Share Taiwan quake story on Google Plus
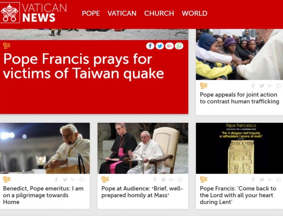The height and width of the screenshot is (216, 283). [x=169, y=46]
